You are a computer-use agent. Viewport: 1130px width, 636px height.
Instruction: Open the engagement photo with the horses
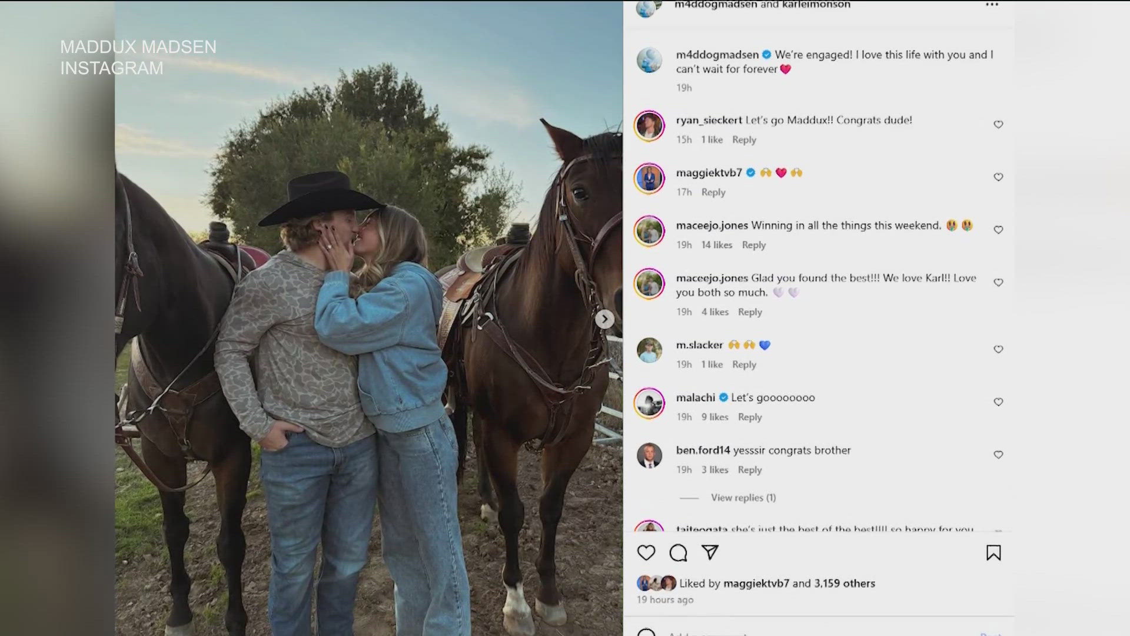[369, 318]
